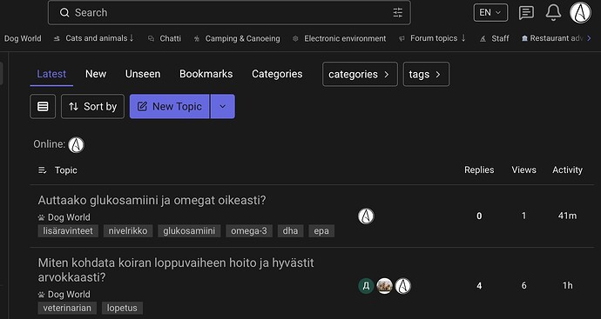Click the lopetus tag
The image size is (601, 319).
(122, 308)
